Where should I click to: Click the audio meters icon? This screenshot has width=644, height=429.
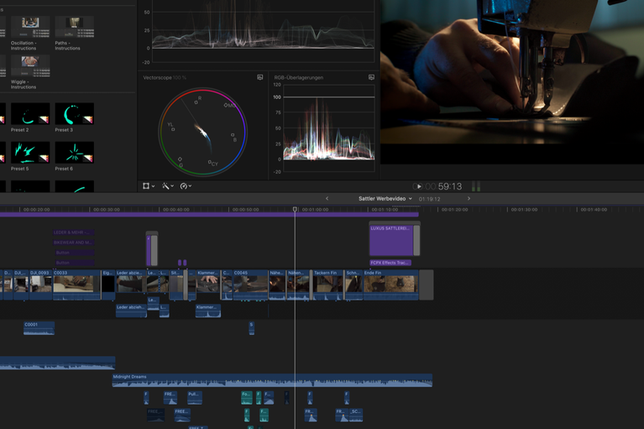(476, 186)
